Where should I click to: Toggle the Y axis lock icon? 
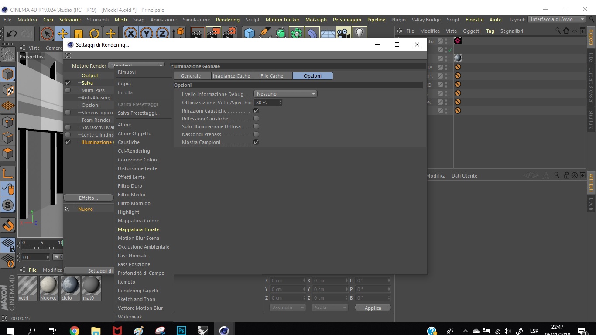point(147,33)
